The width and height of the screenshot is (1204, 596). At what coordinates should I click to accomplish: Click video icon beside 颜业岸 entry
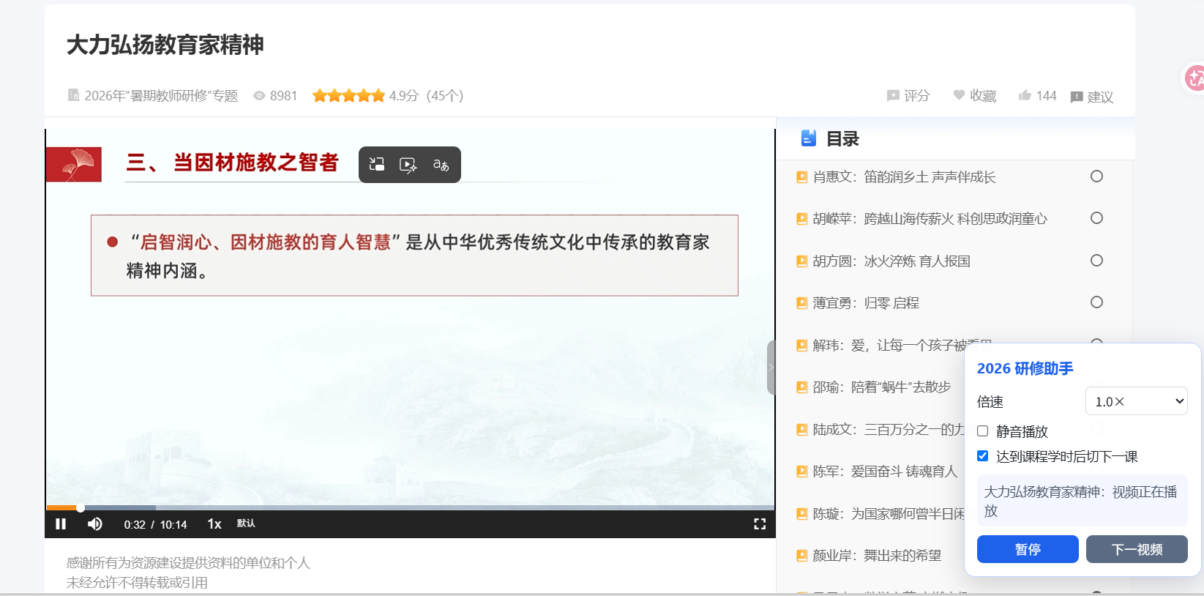click(802, 556)
